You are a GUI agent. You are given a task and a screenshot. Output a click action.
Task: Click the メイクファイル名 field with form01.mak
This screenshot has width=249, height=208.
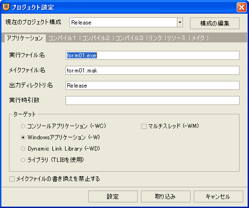152,70
